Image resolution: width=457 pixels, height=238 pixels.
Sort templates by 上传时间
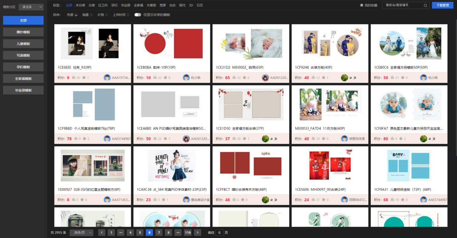click(x=121, y=15)
